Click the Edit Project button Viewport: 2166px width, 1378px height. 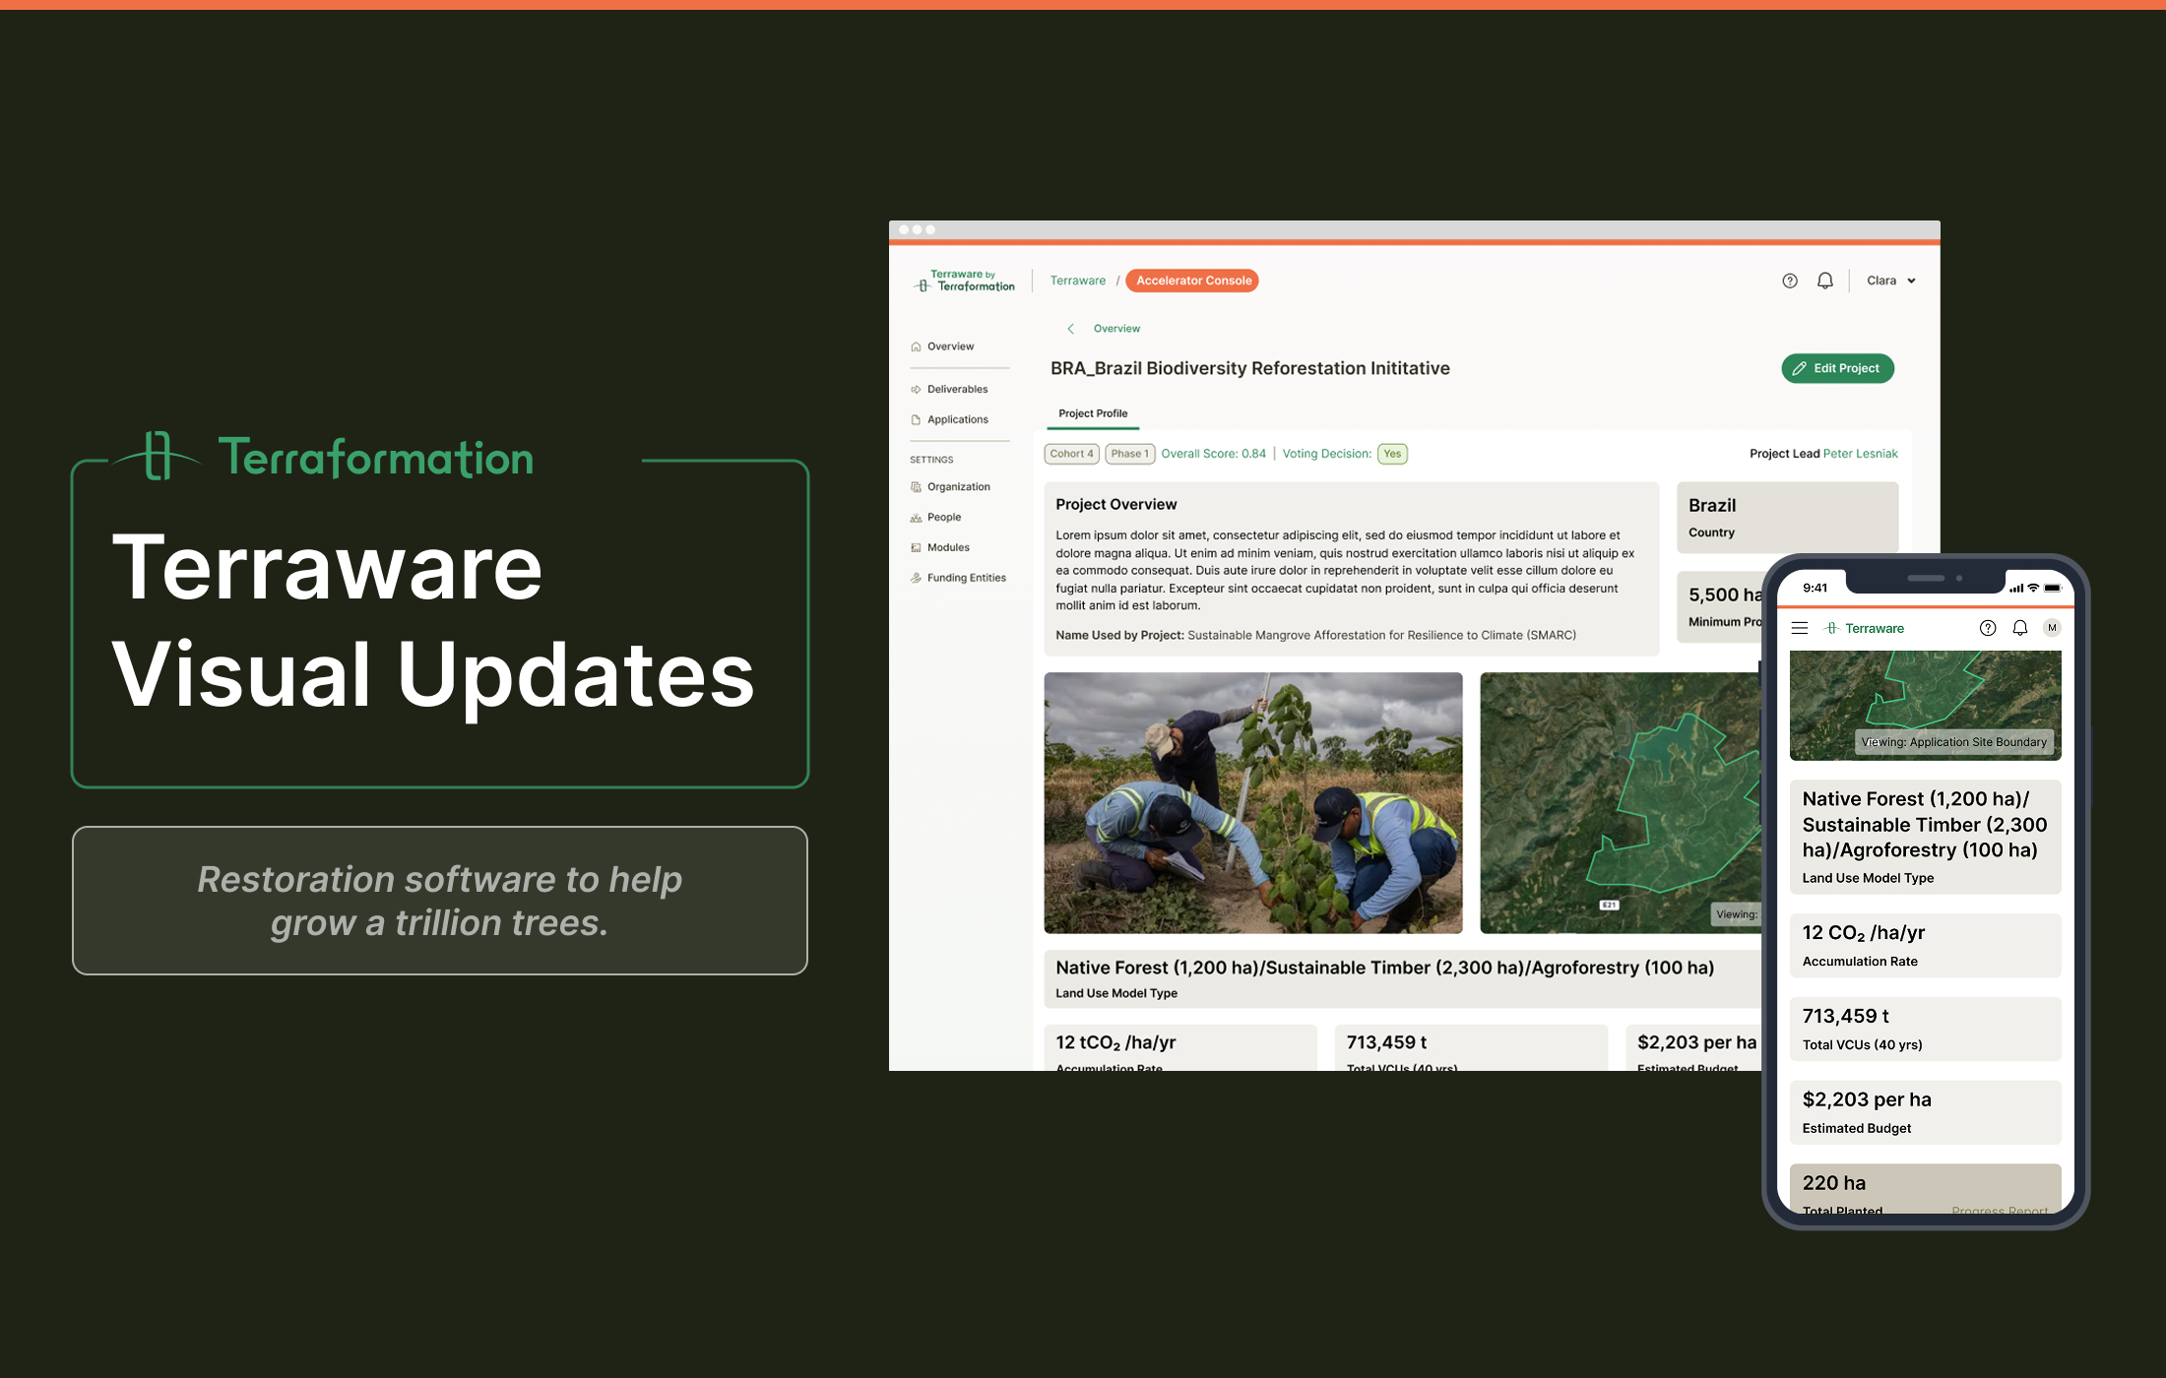click(x=1837, y=368)
